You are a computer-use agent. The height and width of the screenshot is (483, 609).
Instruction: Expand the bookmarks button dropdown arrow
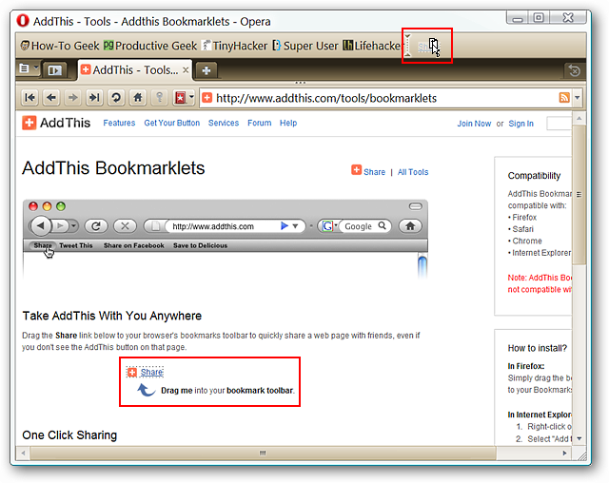point(191,97)
